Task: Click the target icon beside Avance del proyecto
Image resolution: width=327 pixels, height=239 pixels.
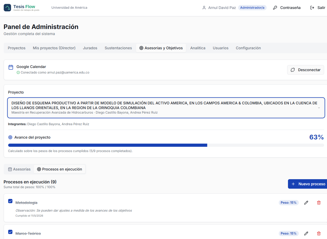Action: pos(10,137)
